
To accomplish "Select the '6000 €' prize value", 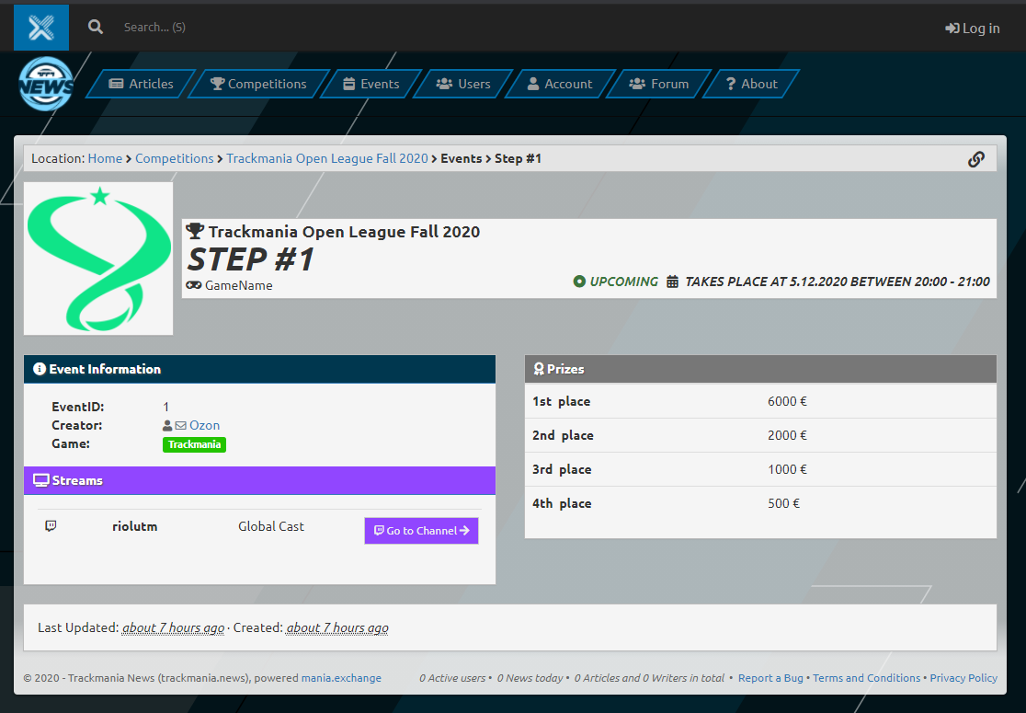I will tap(787, 401).
